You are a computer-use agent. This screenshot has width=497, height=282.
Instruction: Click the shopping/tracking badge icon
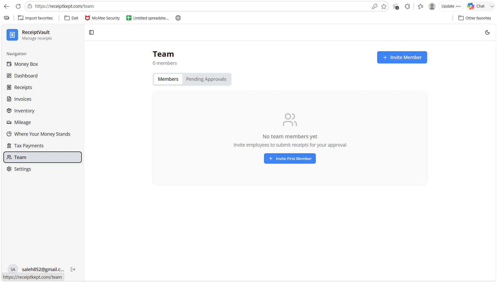coord(396,6)
